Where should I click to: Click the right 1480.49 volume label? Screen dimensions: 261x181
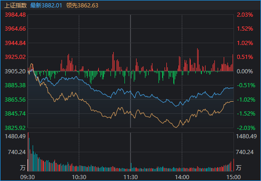point(247,136)
